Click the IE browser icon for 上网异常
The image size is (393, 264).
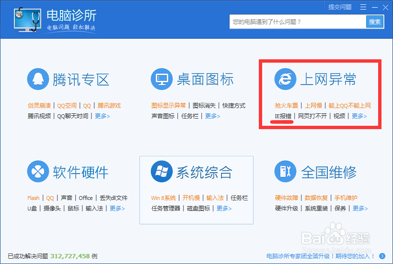coord(286,79)
